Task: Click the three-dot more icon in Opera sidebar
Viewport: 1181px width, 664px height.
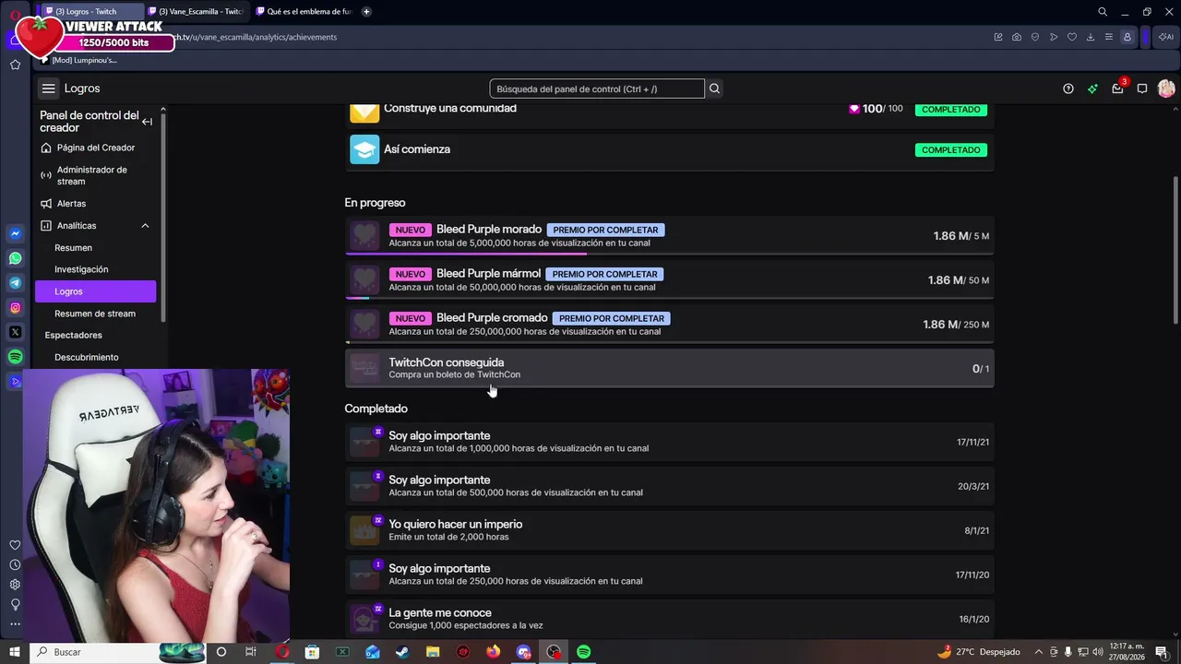Action: (15, 624)
